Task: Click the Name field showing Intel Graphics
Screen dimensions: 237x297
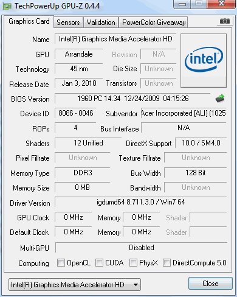Action: [x=115, y=39]
